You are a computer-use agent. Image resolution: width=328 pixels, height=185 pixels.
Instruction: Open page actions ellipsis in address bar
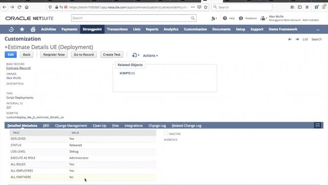pos(193,7)
